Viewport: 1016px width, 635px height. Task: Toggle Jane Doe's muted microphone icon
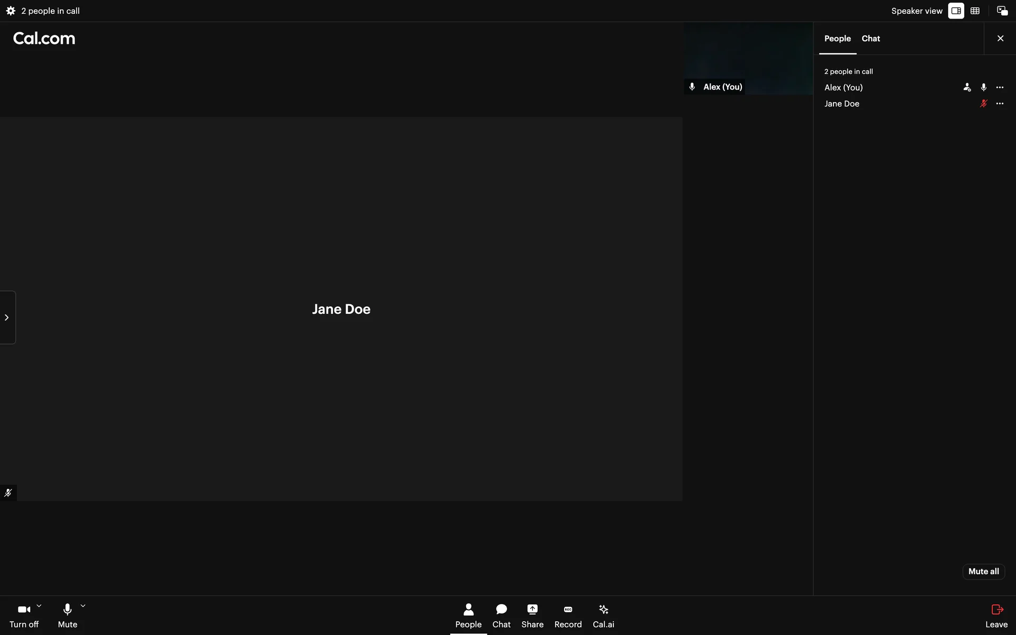click(983, 104)
